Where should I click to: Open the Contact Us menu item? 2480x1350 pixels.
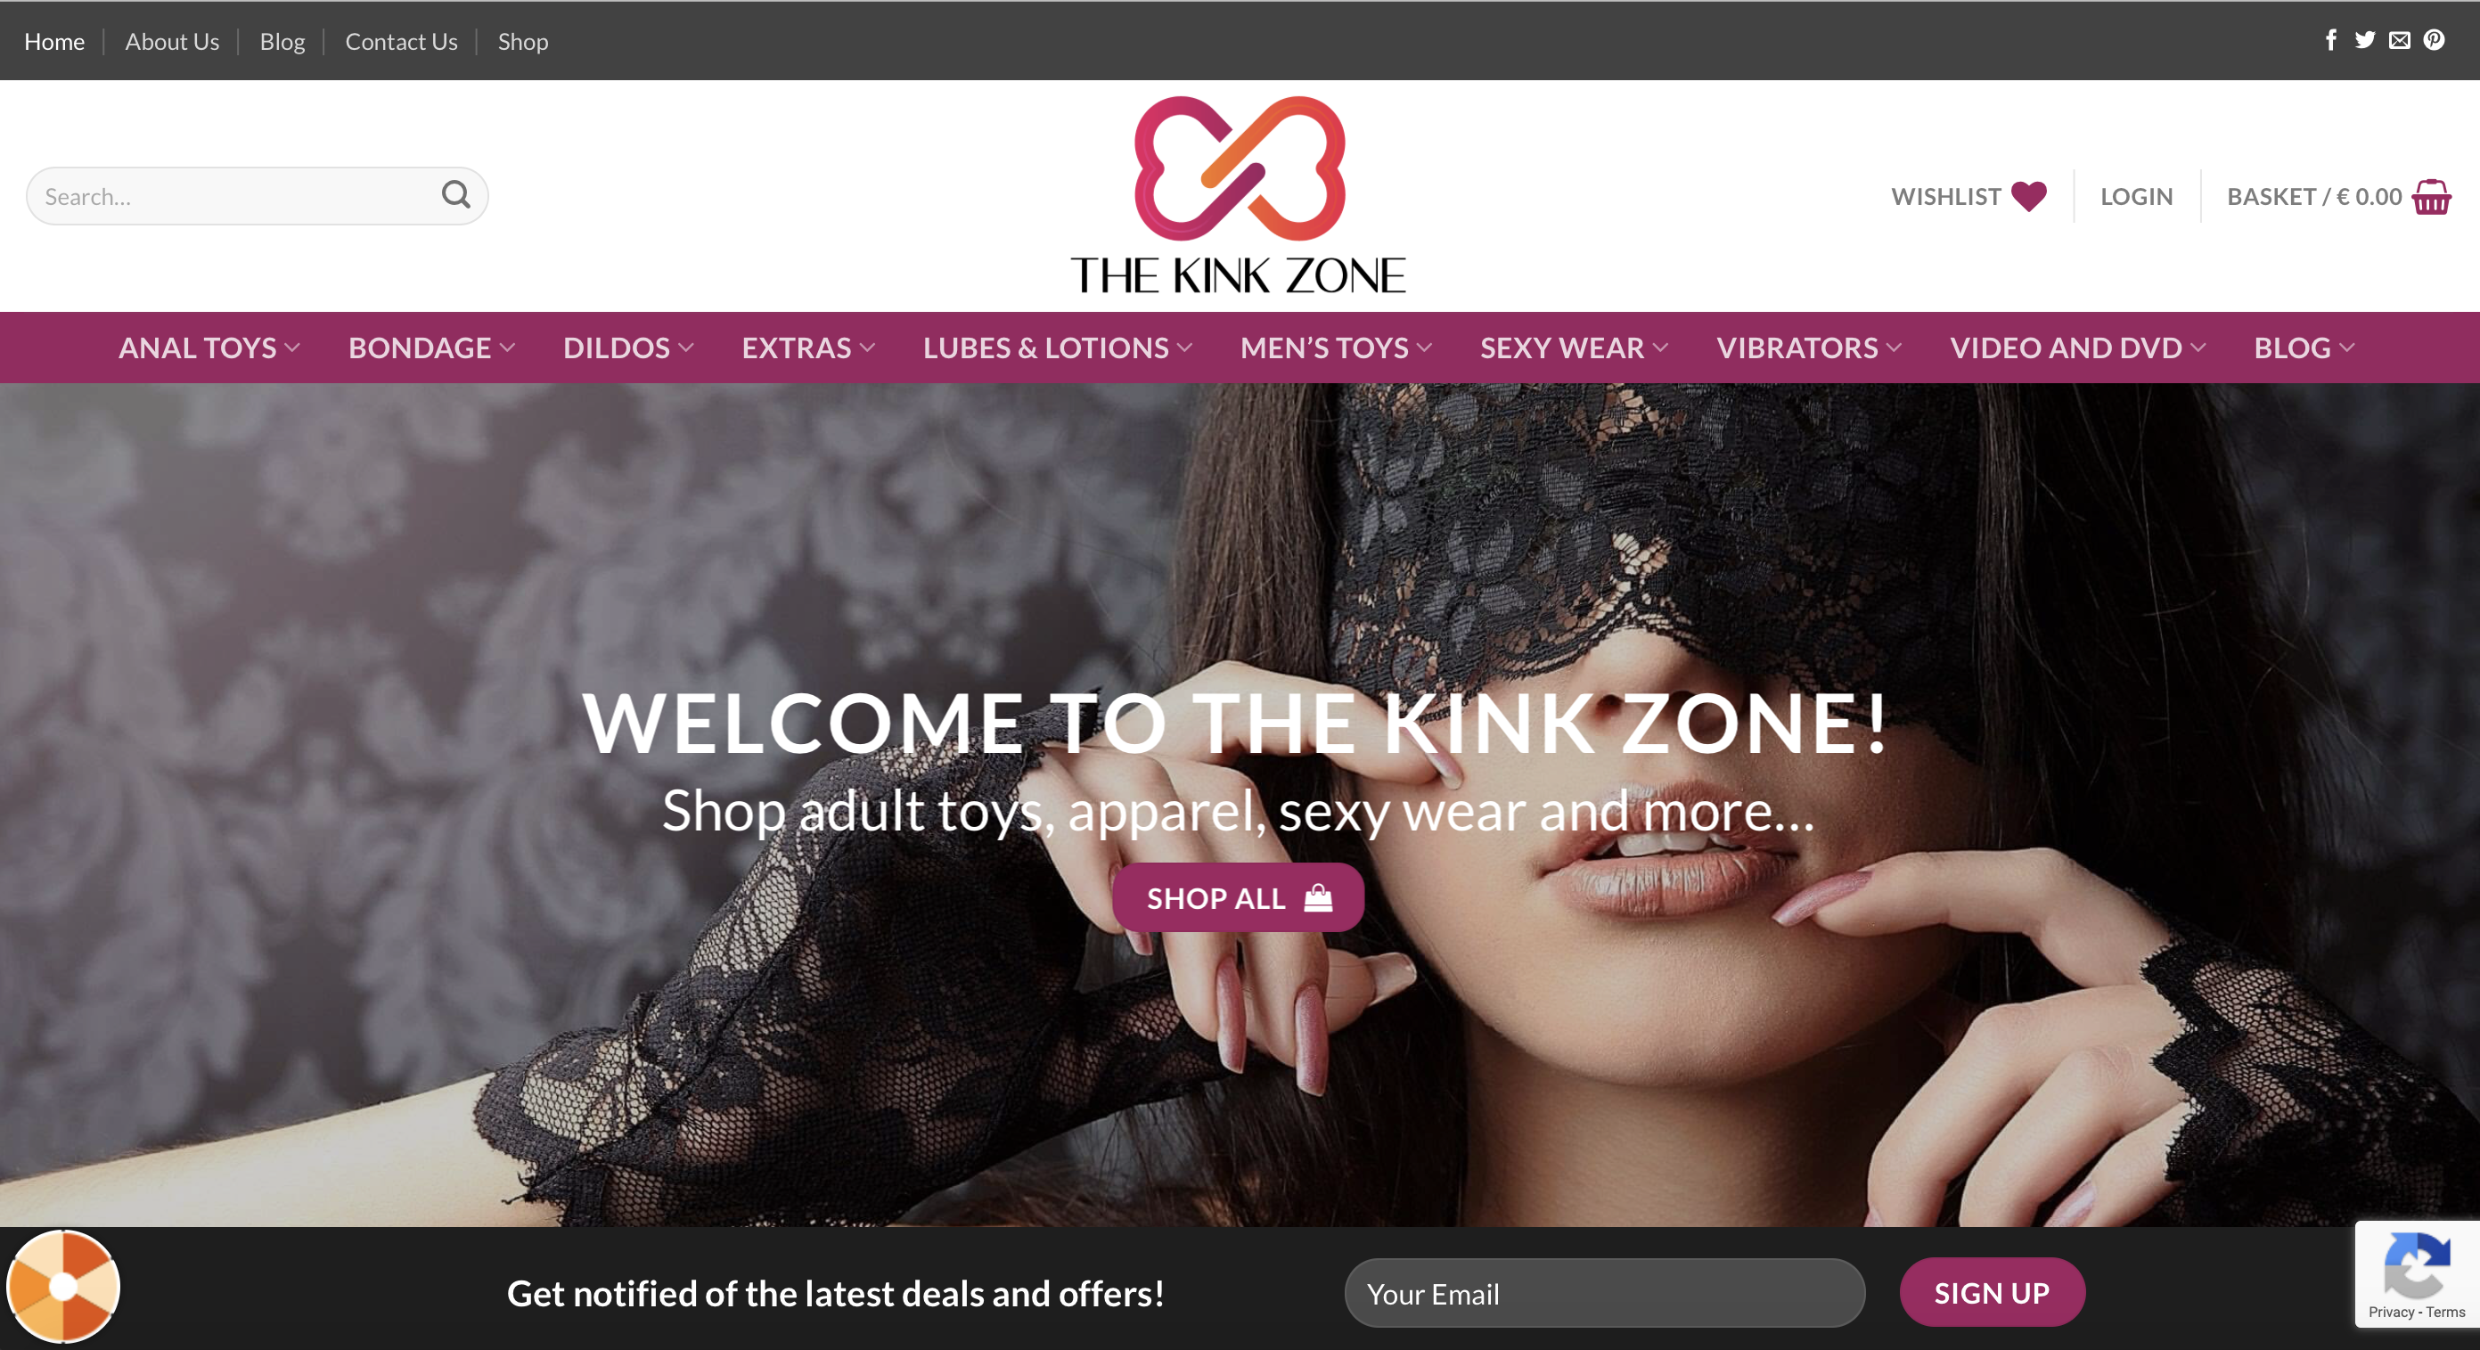tap(402, 41)
